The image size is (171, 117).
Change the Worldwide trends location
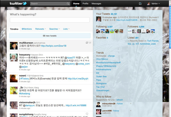click(111, 56)
